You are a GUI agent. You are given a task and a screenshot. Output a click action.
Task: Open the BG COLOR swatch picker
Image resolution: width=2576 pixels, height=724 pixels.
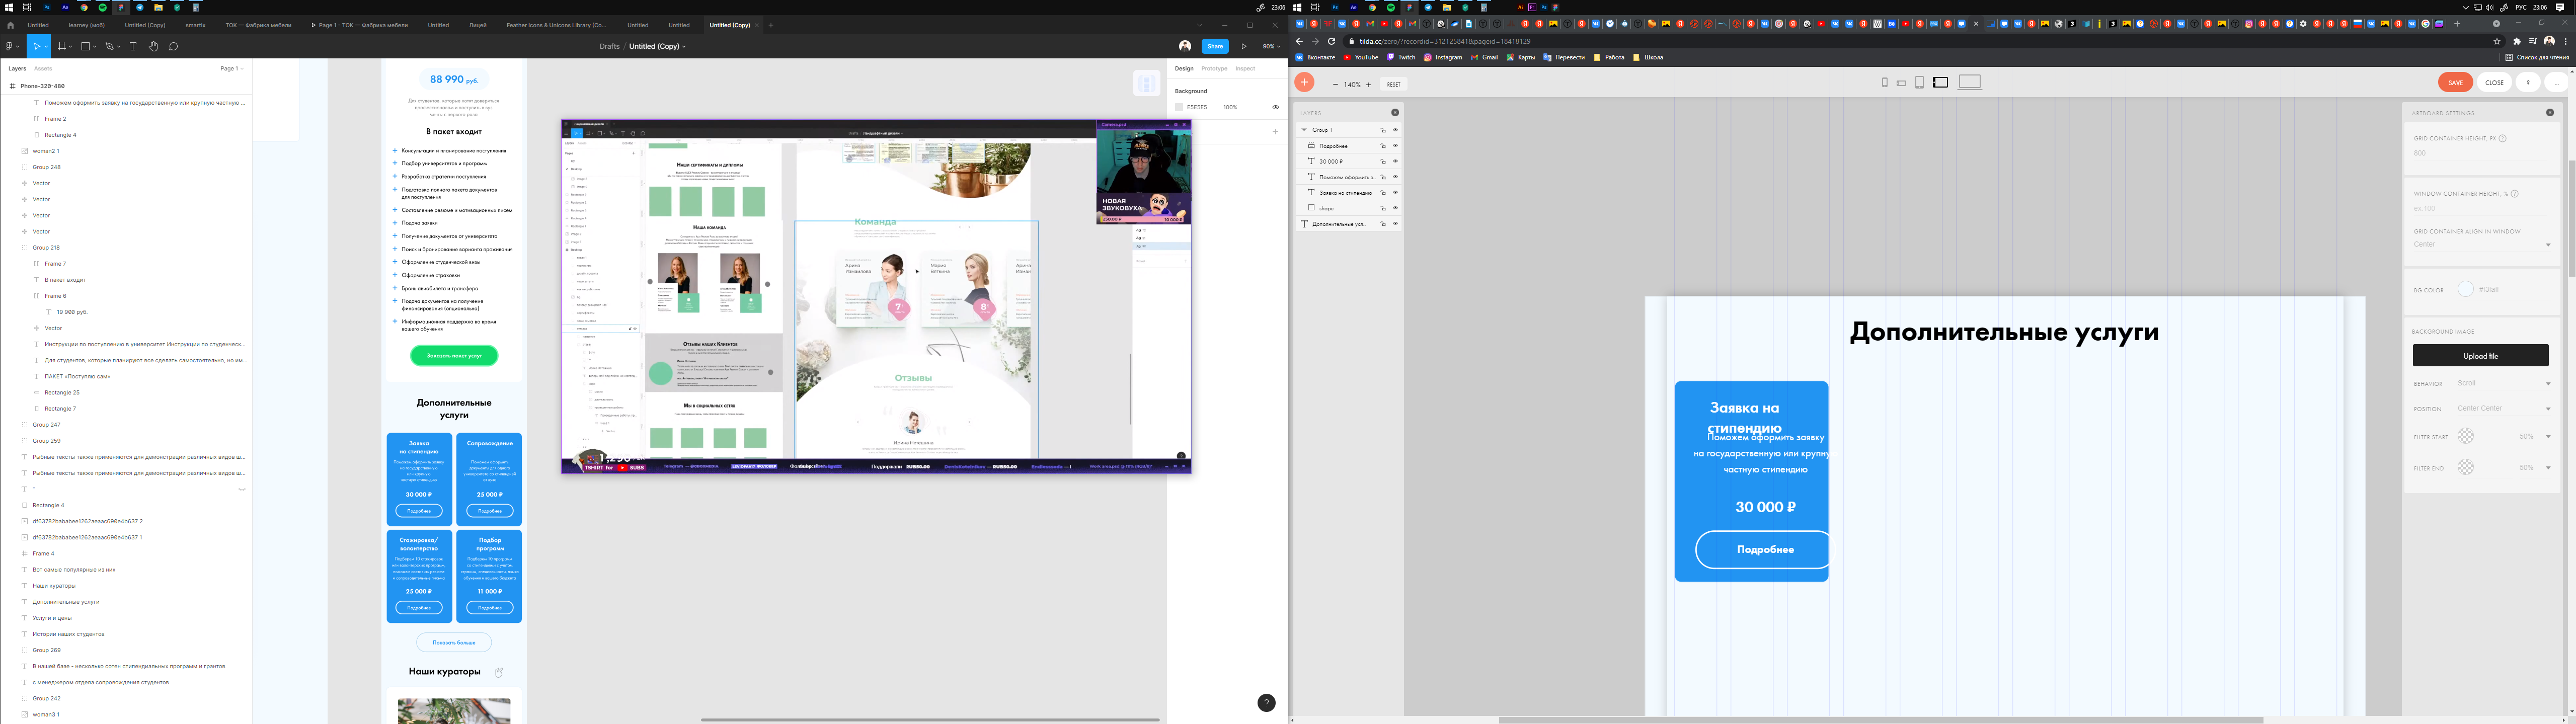pos(2465,289)
